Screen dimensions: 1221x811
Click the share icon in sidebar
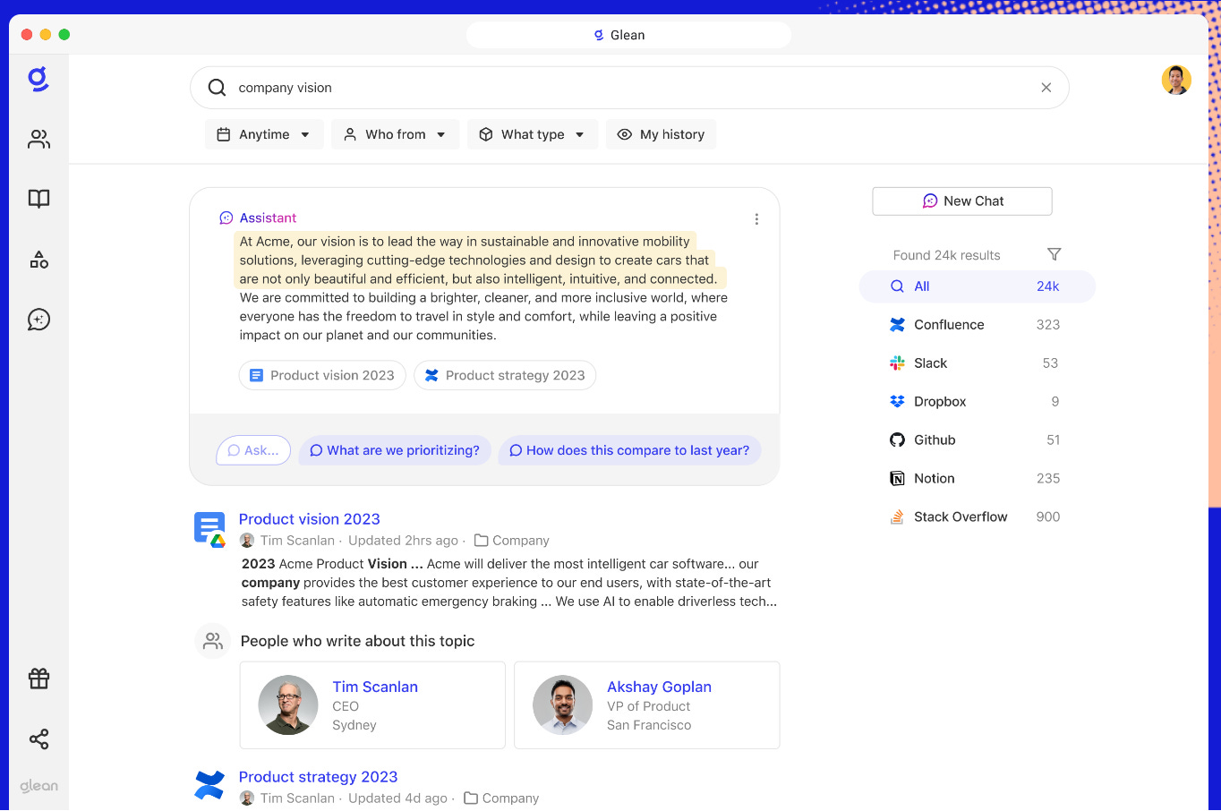click(x=38, y=738)
